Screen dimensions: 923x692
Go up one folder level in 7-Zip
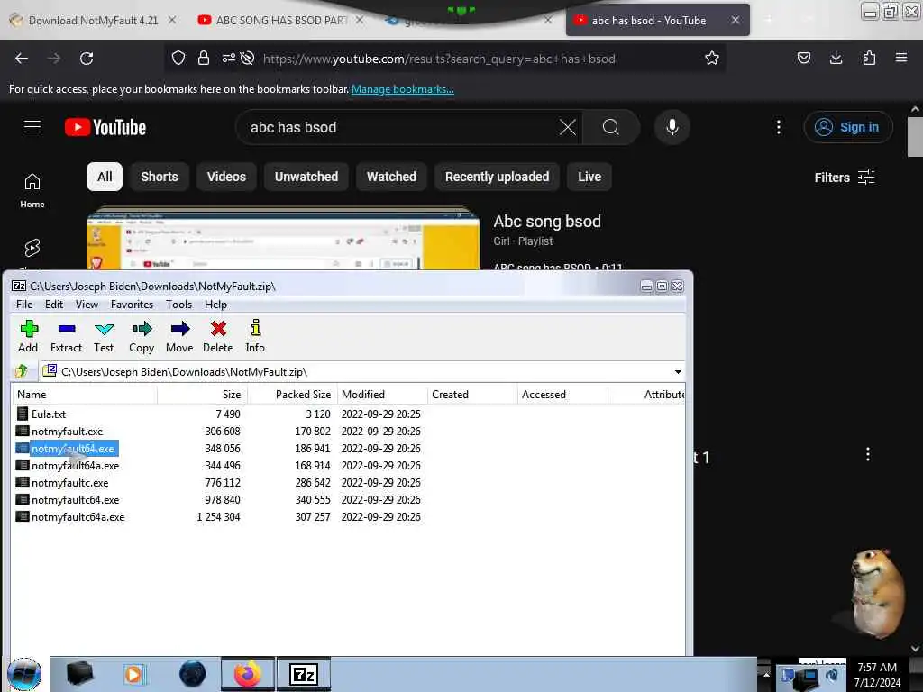pos(22,371)
